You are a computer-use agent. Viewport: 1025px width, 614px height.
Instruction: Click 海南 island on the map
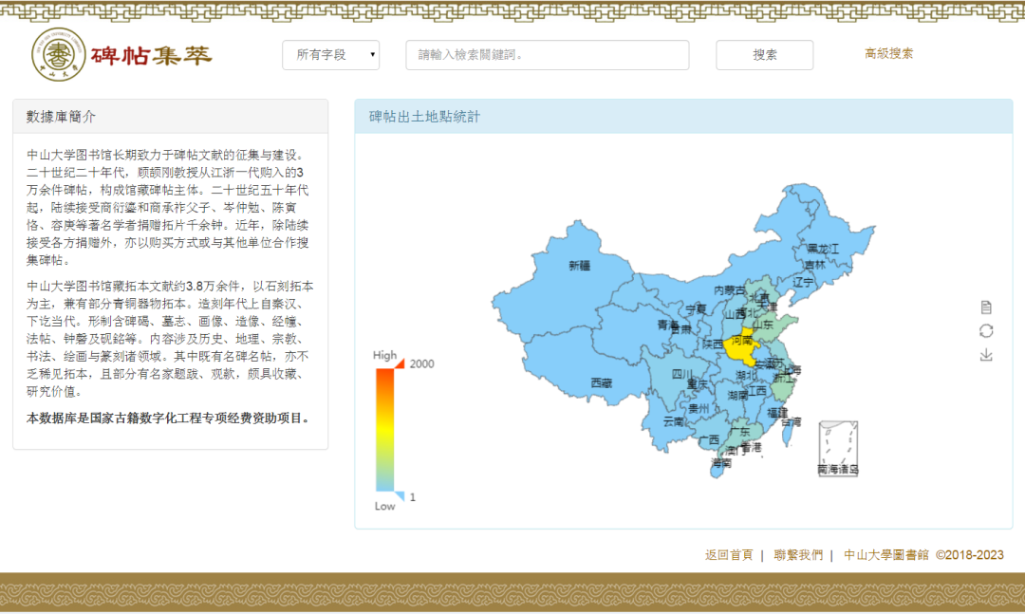click(719, 468)
